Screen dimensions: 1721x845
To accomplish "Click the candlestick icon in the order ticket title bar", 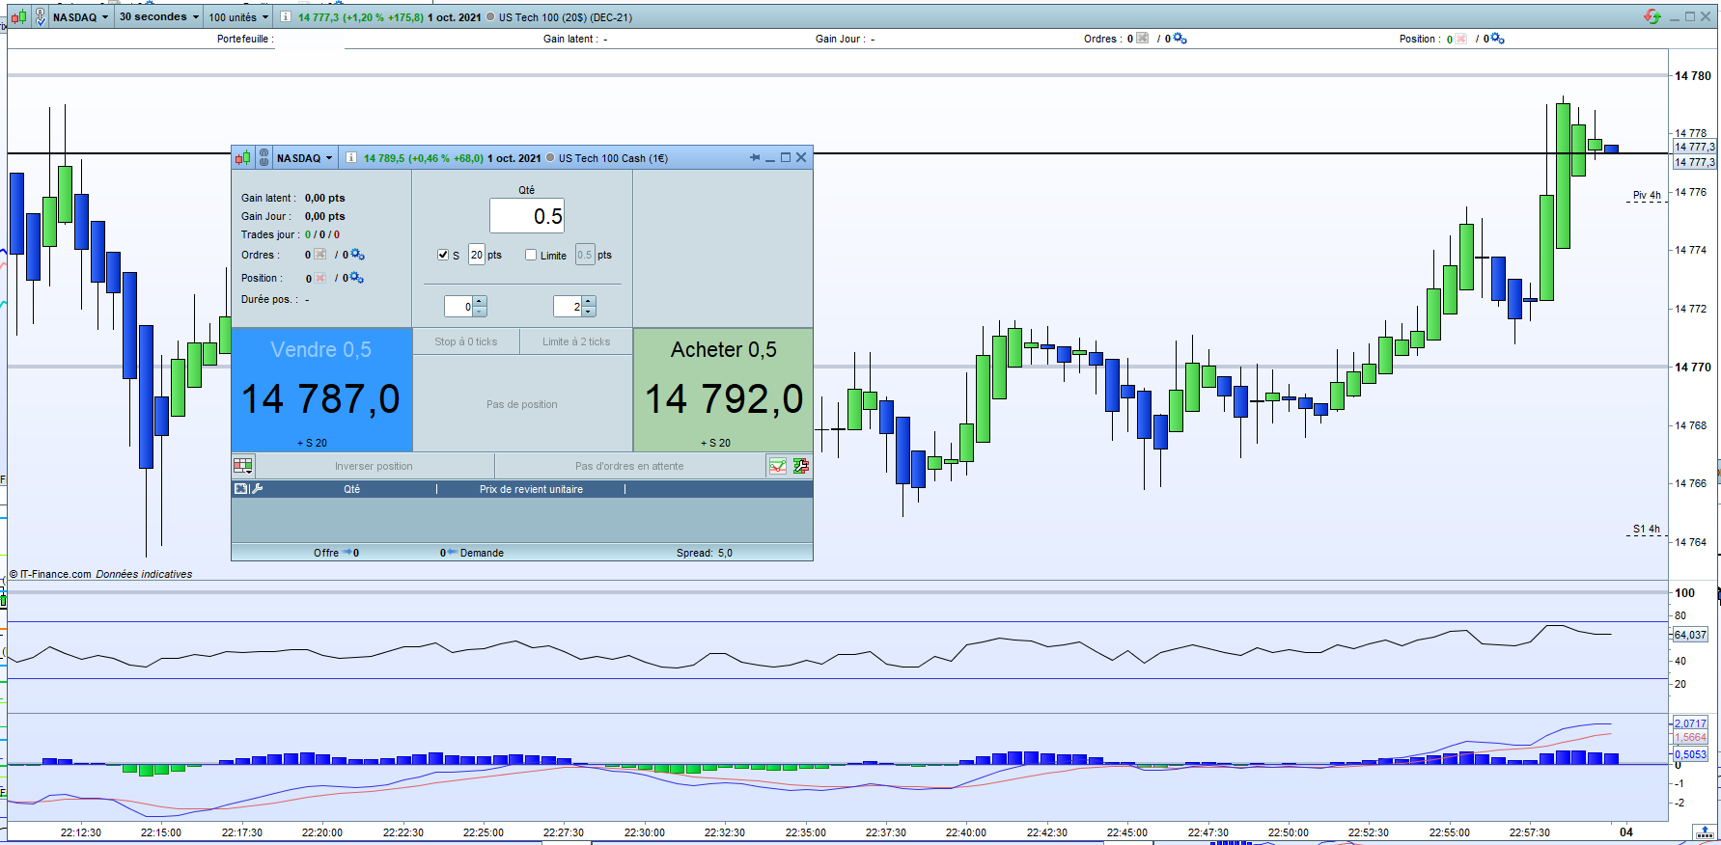I will tap(242, 157).
